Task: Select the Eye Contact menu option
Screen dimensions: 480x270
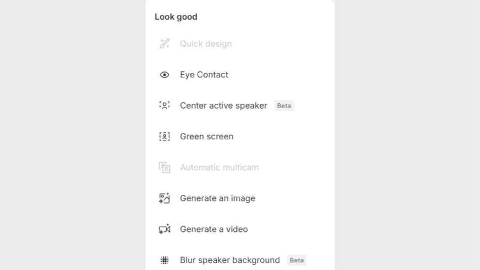Action: click(204, 75)
